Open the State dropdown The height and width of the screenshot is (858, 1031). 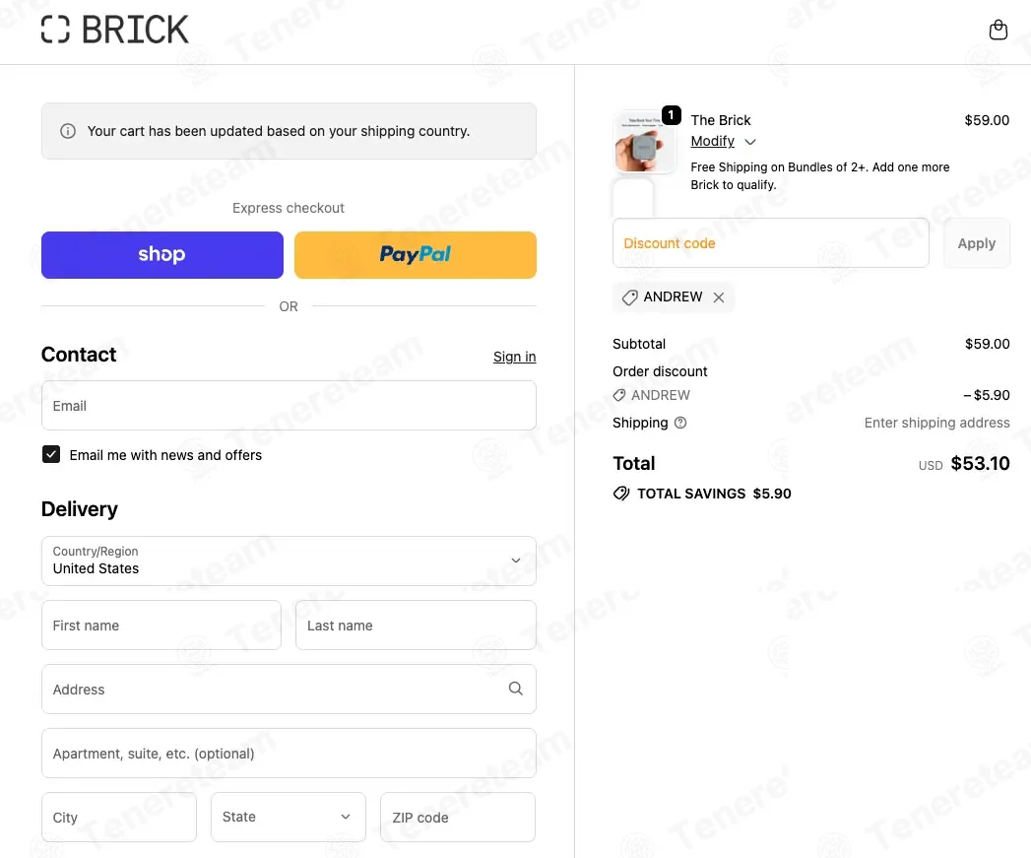click(288, 817)
